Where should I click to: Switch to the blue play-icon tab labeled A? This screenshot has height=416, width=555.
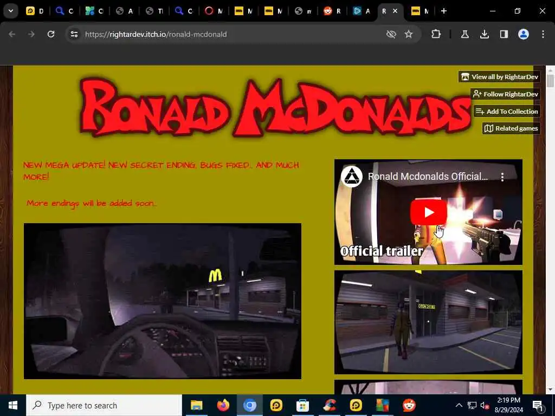[x=362, y=11]
